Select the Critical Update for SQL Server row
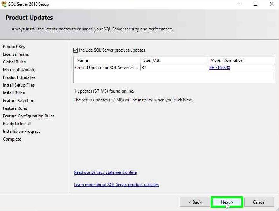279x211 pixels. 174,68
